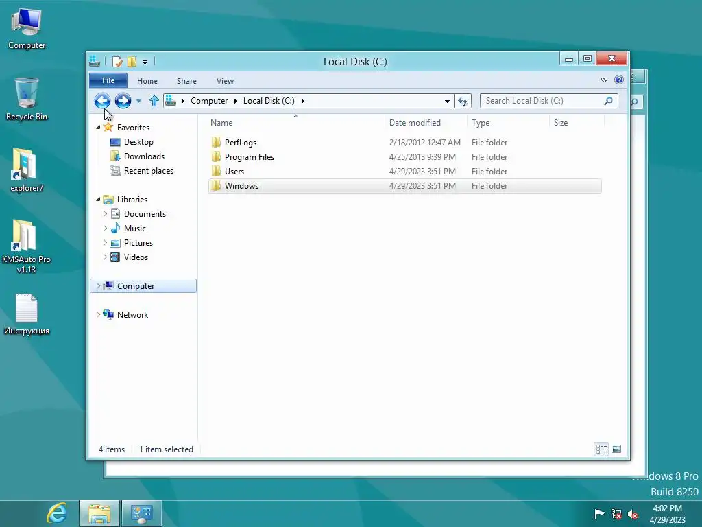This screenshot has height=527, width=702.
Task: Expand the Videos library node
Action: 105,257
